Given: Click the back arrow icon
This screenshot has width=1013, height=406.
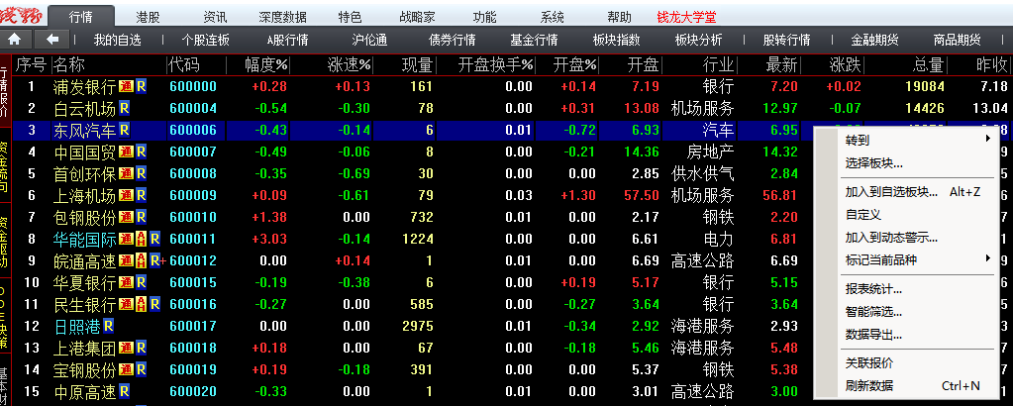Looking at the screenshot, I should (52, 40).
